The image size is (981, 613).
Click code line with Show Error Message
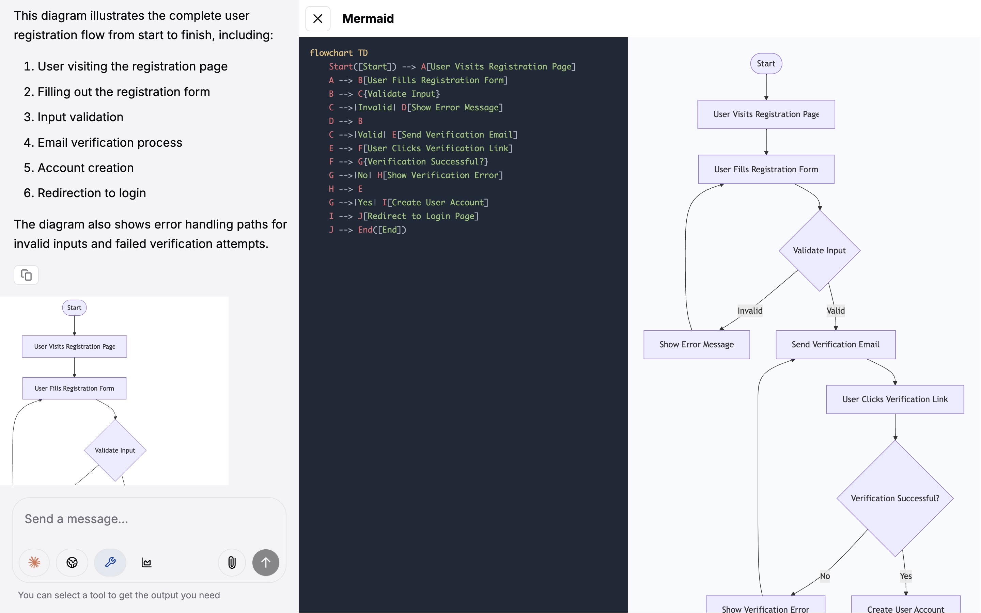(416, 107)
